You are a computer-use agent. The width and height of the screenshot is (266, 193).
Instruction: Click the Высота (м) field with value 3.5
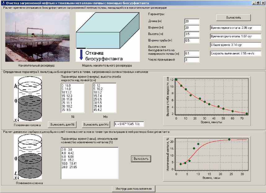coord(192,34)
